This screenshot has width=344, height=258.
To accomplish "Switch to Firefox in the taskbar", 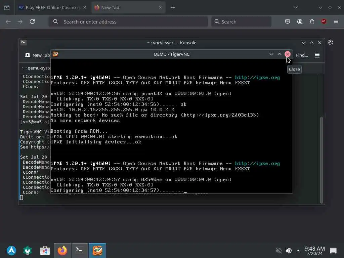I will pos(62,251).
